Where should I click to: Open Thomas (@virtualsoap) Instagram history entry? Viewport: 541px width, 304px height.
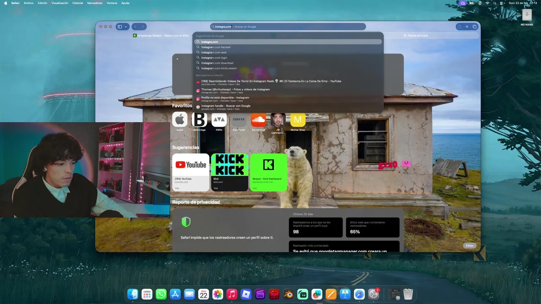click(288, 90)
